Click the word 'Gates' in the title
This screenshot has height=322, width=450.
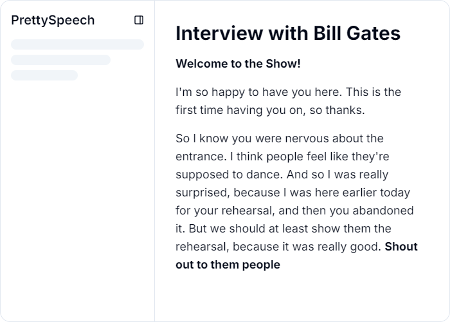(x=373, y=33)
